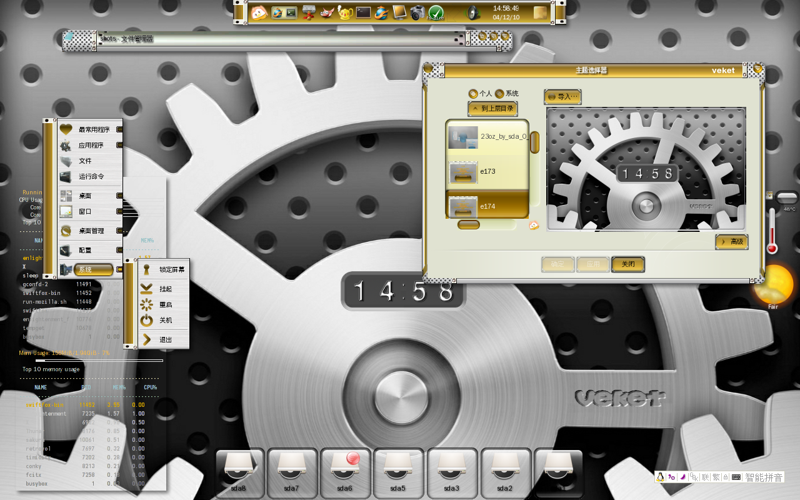Open the teapot icon in top shelf
The width and height of the screenshot is (800, 500).
point(346,12)
